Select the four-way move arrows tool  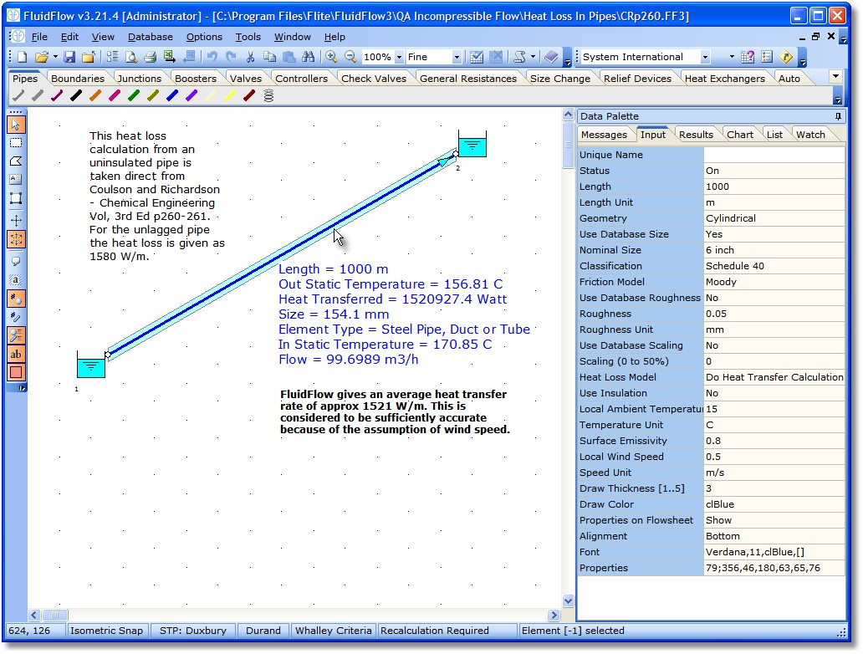coord(16,221)
